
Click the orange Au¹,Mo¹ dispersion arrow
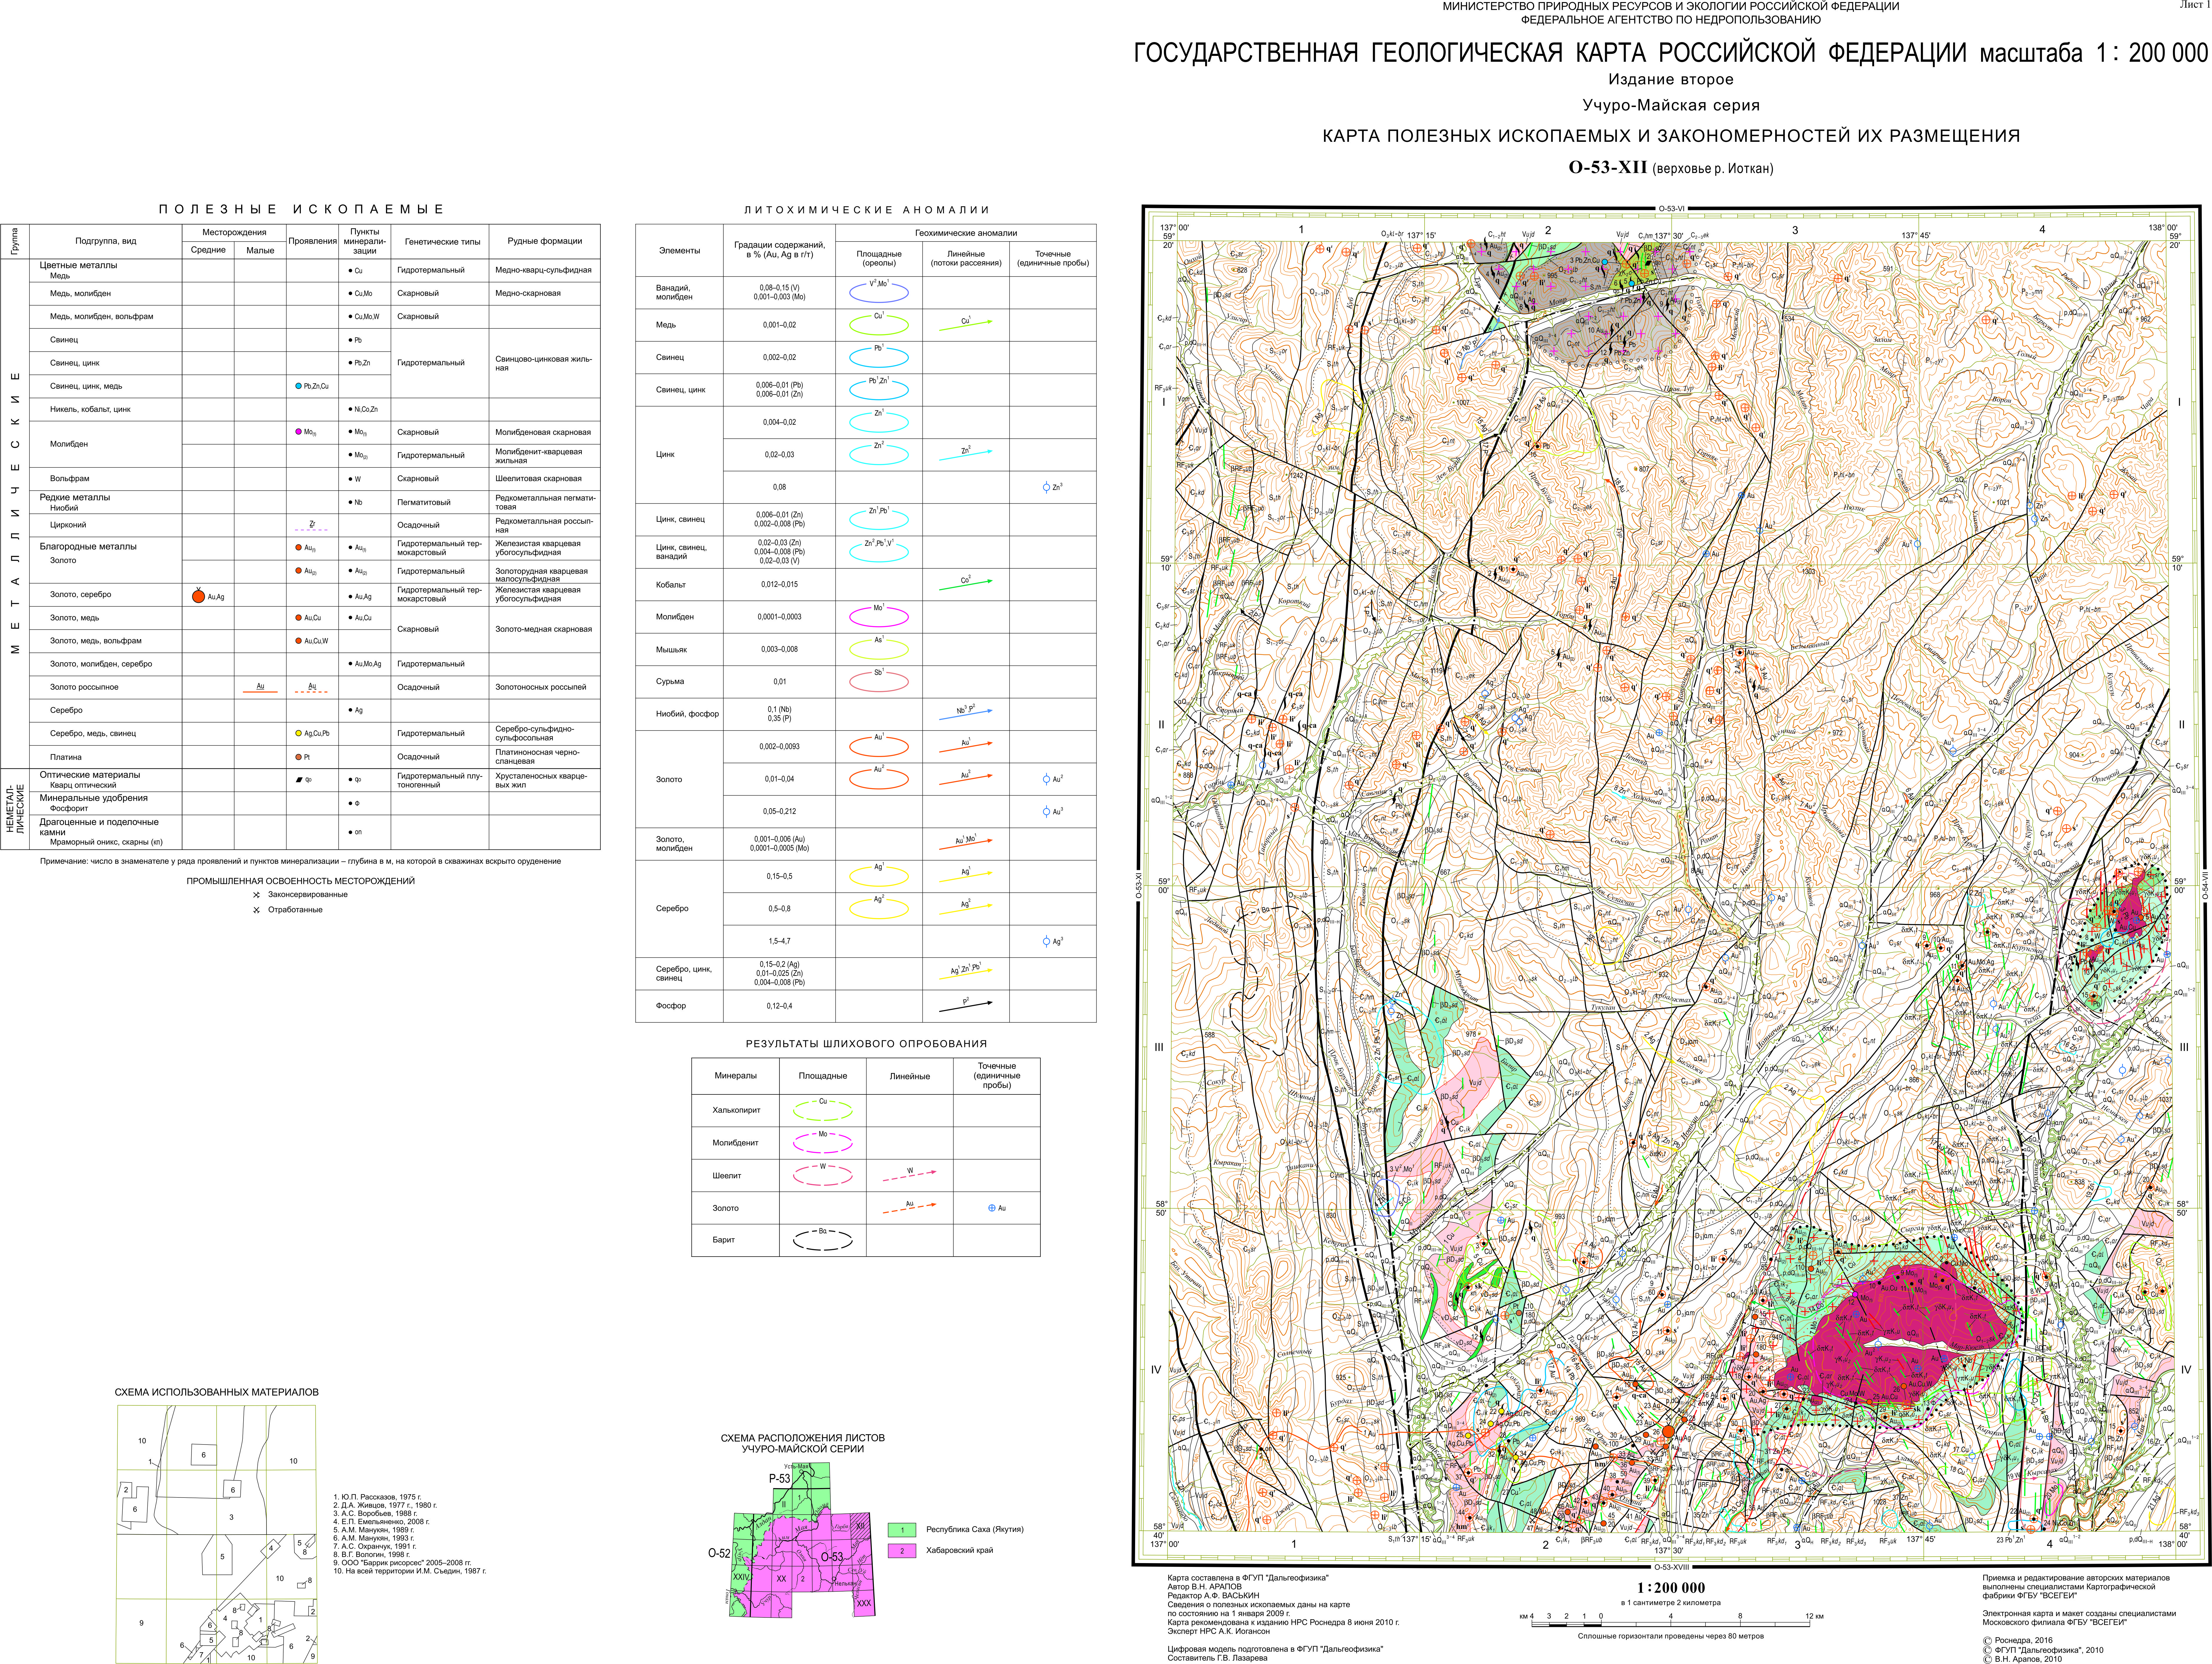point(966,844)
